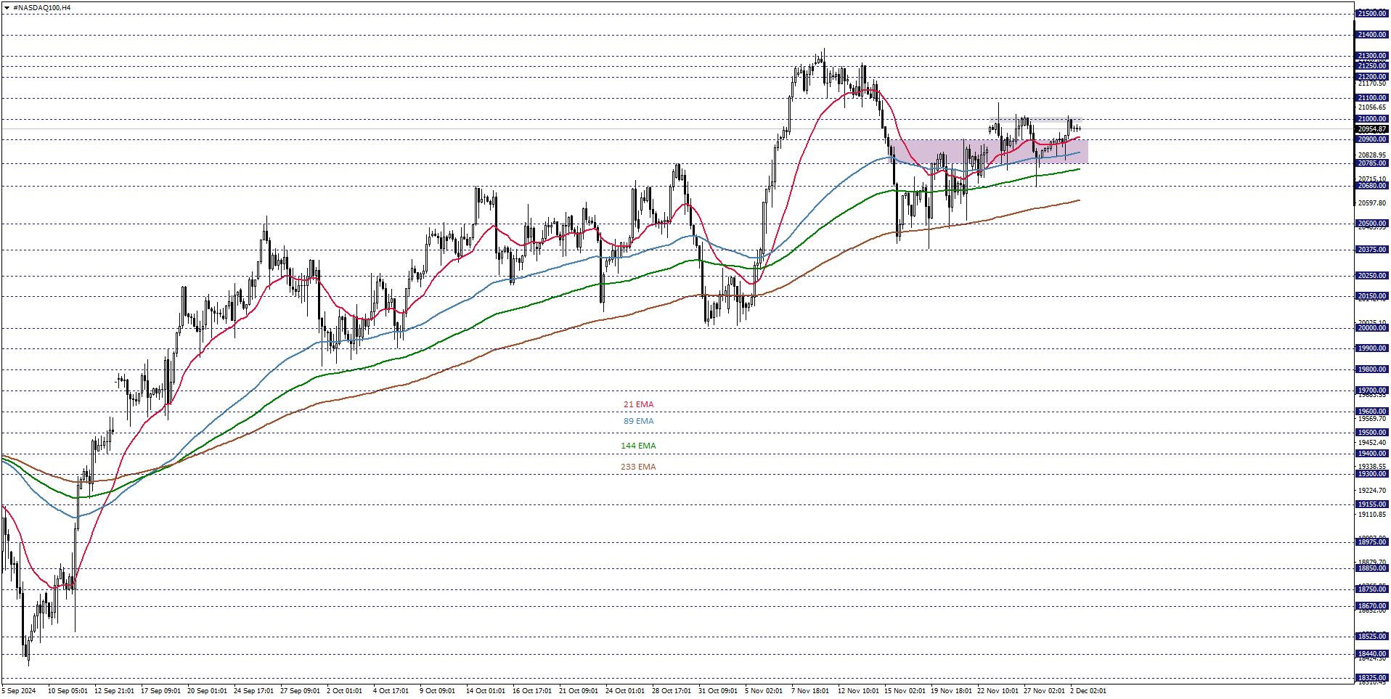Click the 27 Nov 02:01 time label
The image size is (1391, 699).
(1044, 690)
